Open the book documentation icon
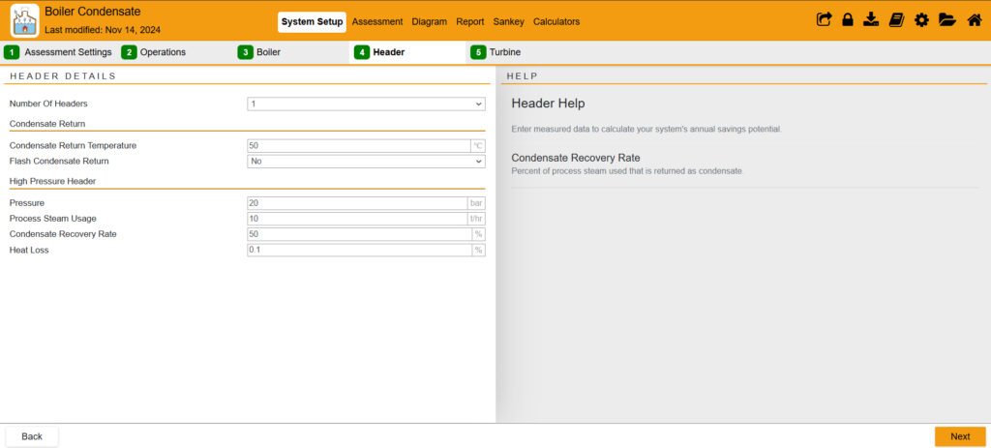This screenshot has width=991, height=448. [896, 20]
